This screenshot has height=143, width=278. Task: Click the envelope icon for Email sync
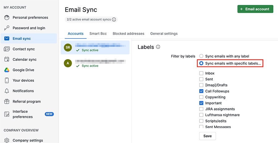click(x=7, y=39)
